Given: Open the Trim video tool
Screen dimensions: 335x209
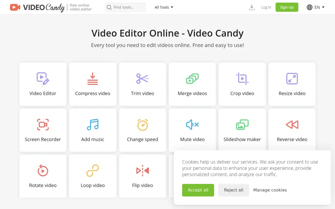Looking at the screenshot, I should 142,84.
